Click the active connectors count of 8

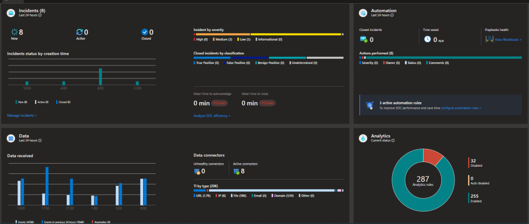(243, 171)
